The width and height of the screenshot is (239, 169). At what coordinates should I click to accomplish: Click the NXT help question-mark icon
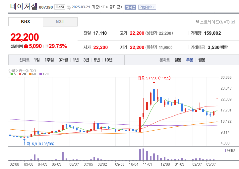point(233,22)
